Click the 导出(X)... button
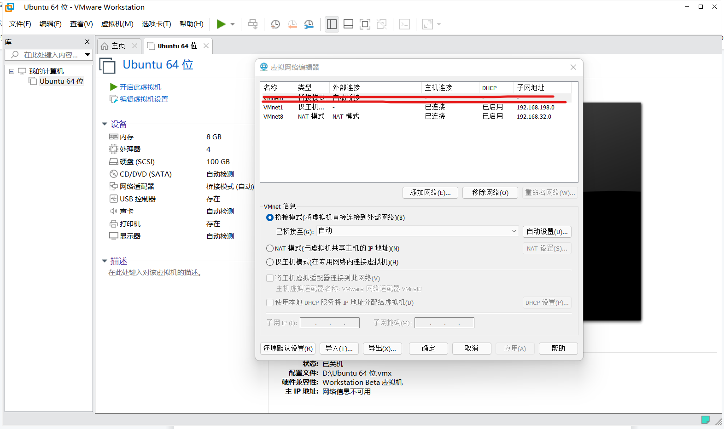 (x=382, y=349)
